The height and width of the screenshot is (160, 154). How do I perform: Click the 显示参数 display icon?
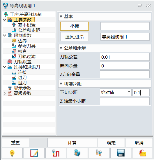(10, 88)
